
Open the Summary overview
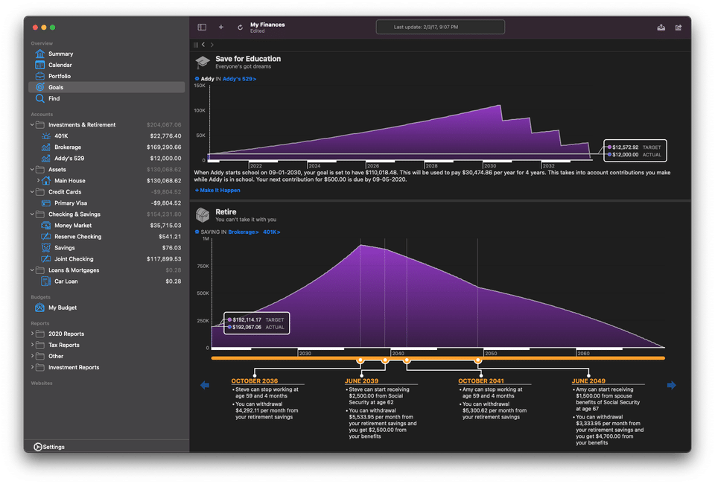(x=60, y=54)
